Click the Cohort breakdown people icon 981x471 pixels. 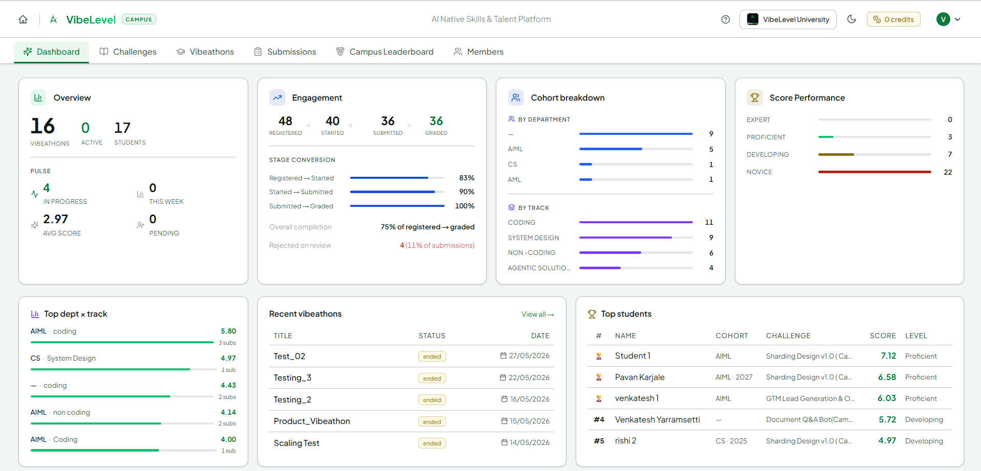tap(516, 98)
